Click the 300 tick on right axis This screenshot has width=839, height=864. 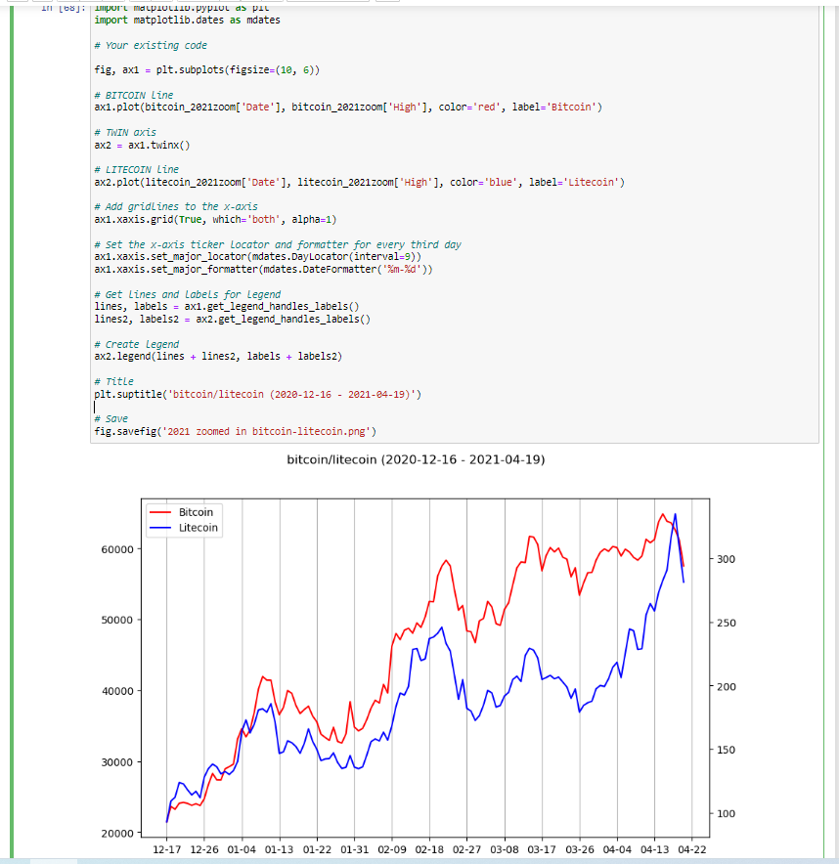[x=724, y=559]
